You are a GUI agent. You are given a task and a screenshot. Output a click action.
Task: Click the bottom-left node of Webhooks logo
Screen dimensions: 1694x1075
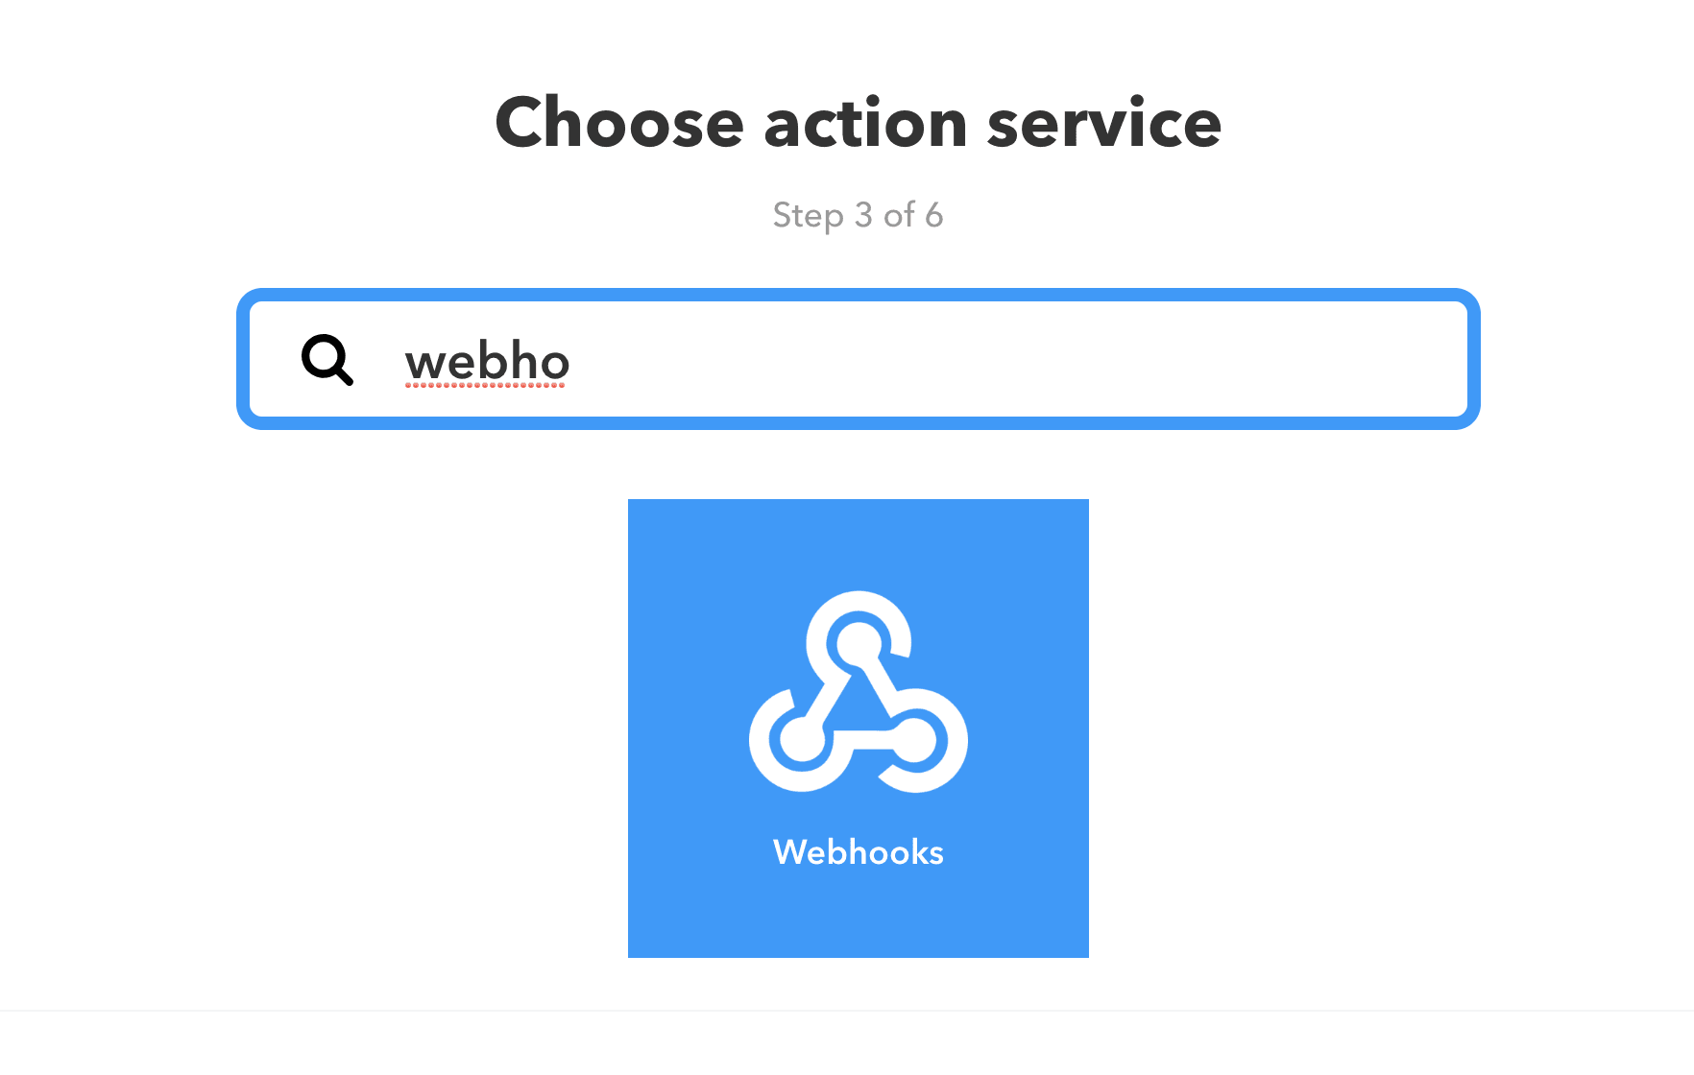click(800, 739)
